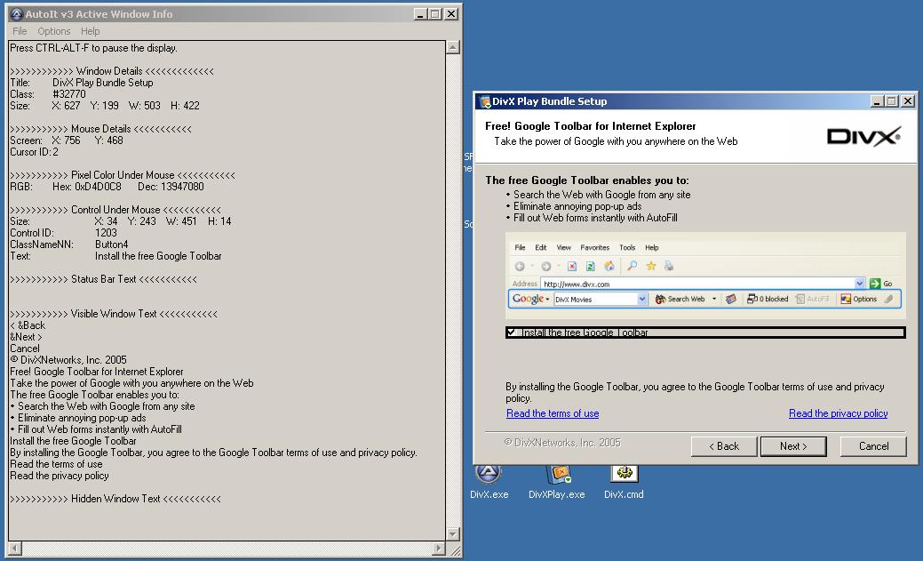Click the 'Title: DivX Play Bundle Setup' line in AutoIt
Image resolution: width=923 pixels, height=561 pixels.
tap(82, 83)
